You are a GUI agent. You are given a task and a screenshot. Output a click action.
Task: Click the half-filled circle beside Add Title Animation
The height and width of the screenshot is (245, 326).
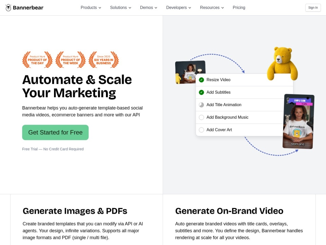(x=201, y=105)
